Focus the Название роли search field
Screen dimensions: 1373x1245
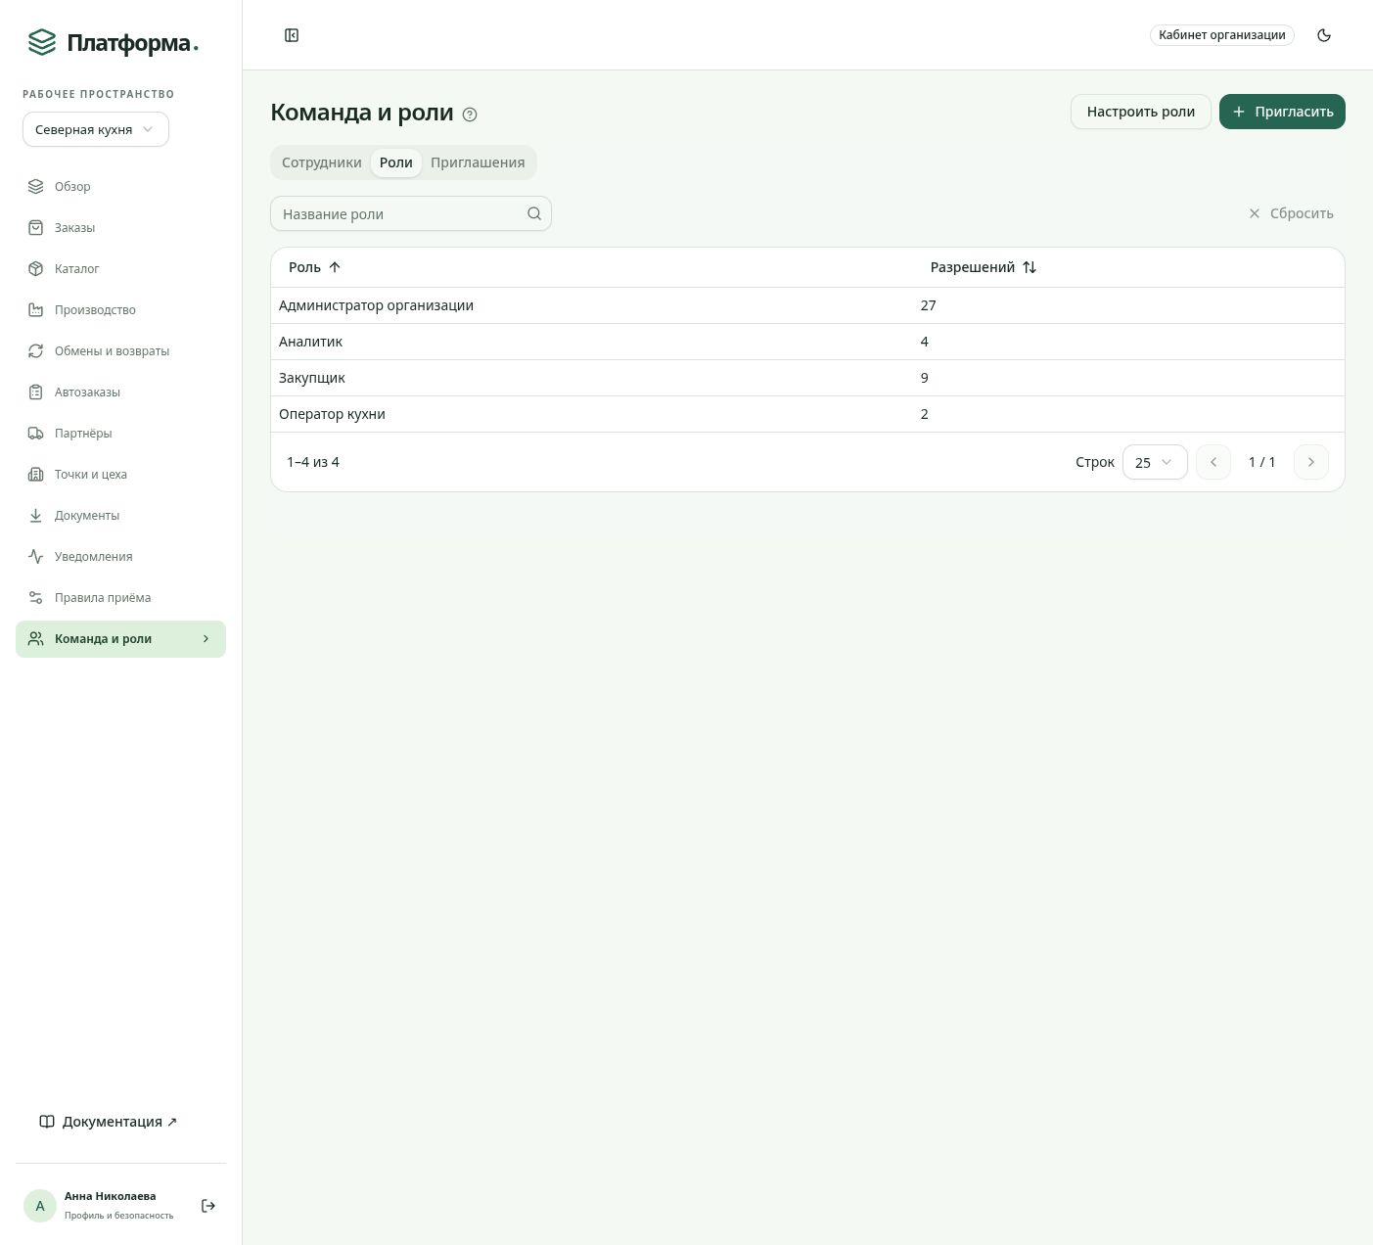(x=411, y=213)
